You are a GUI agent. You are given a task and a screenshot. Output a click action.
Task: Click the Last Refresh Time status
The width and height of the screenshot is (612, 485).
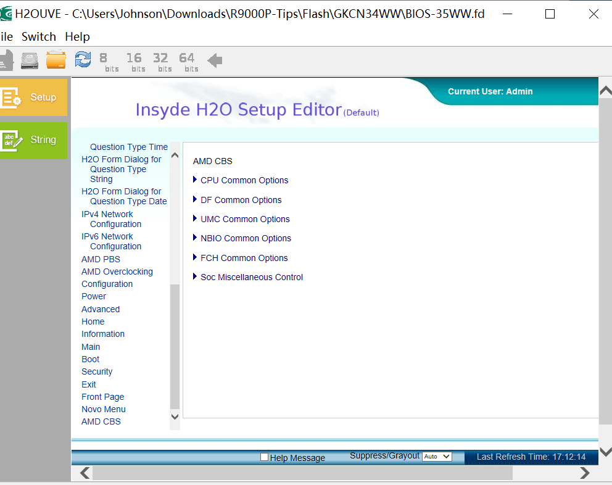(x=531, y=457)
